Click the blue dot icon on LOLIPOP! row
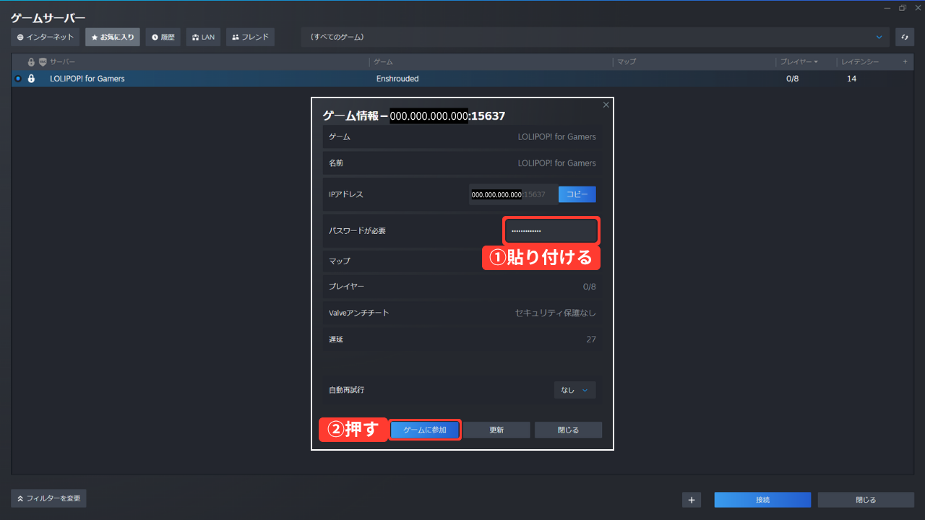Viewport: 925px width, 520px height. coord(18,79)
